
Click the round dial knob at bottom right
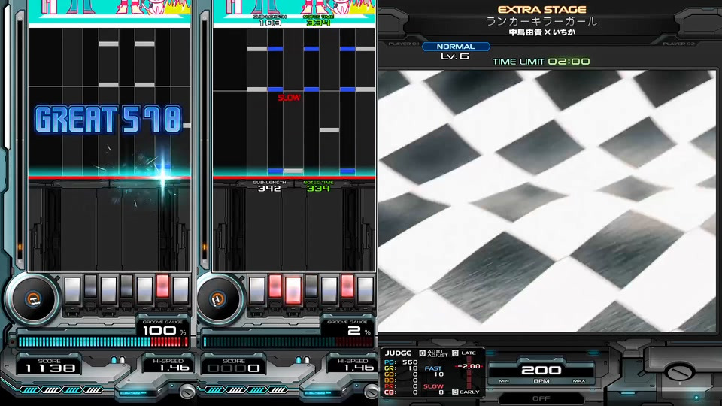(x=678, y=371)
